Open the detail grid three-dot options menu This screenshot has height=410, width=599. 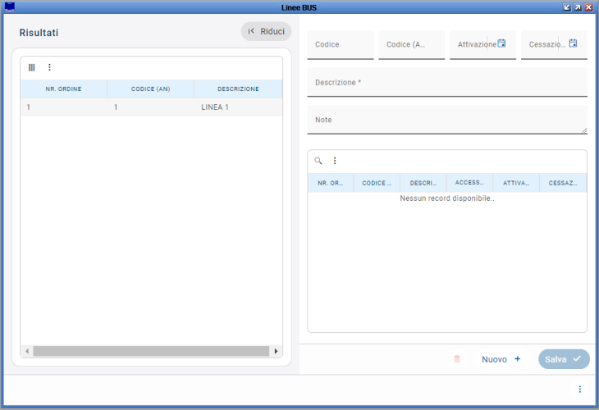[335, 161]
